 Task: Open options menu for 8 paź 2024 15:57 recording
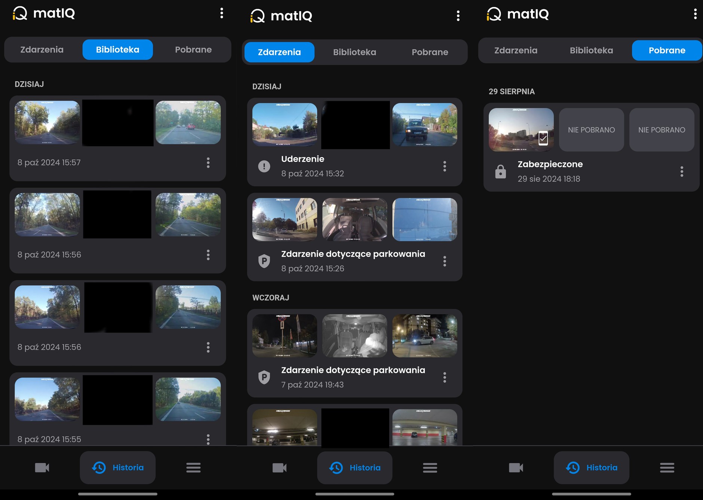click(208, 163)
